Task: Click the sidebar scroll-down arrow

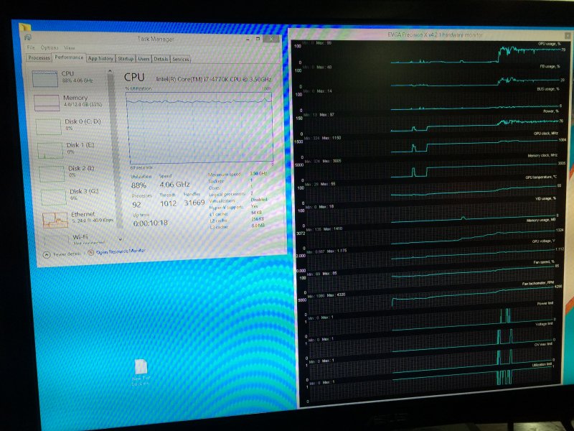Action: (121, 239)
